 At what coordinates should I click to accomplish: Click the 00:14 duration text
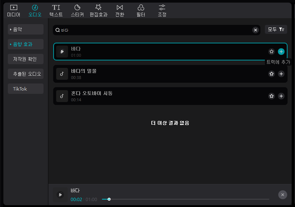point(76,100)
